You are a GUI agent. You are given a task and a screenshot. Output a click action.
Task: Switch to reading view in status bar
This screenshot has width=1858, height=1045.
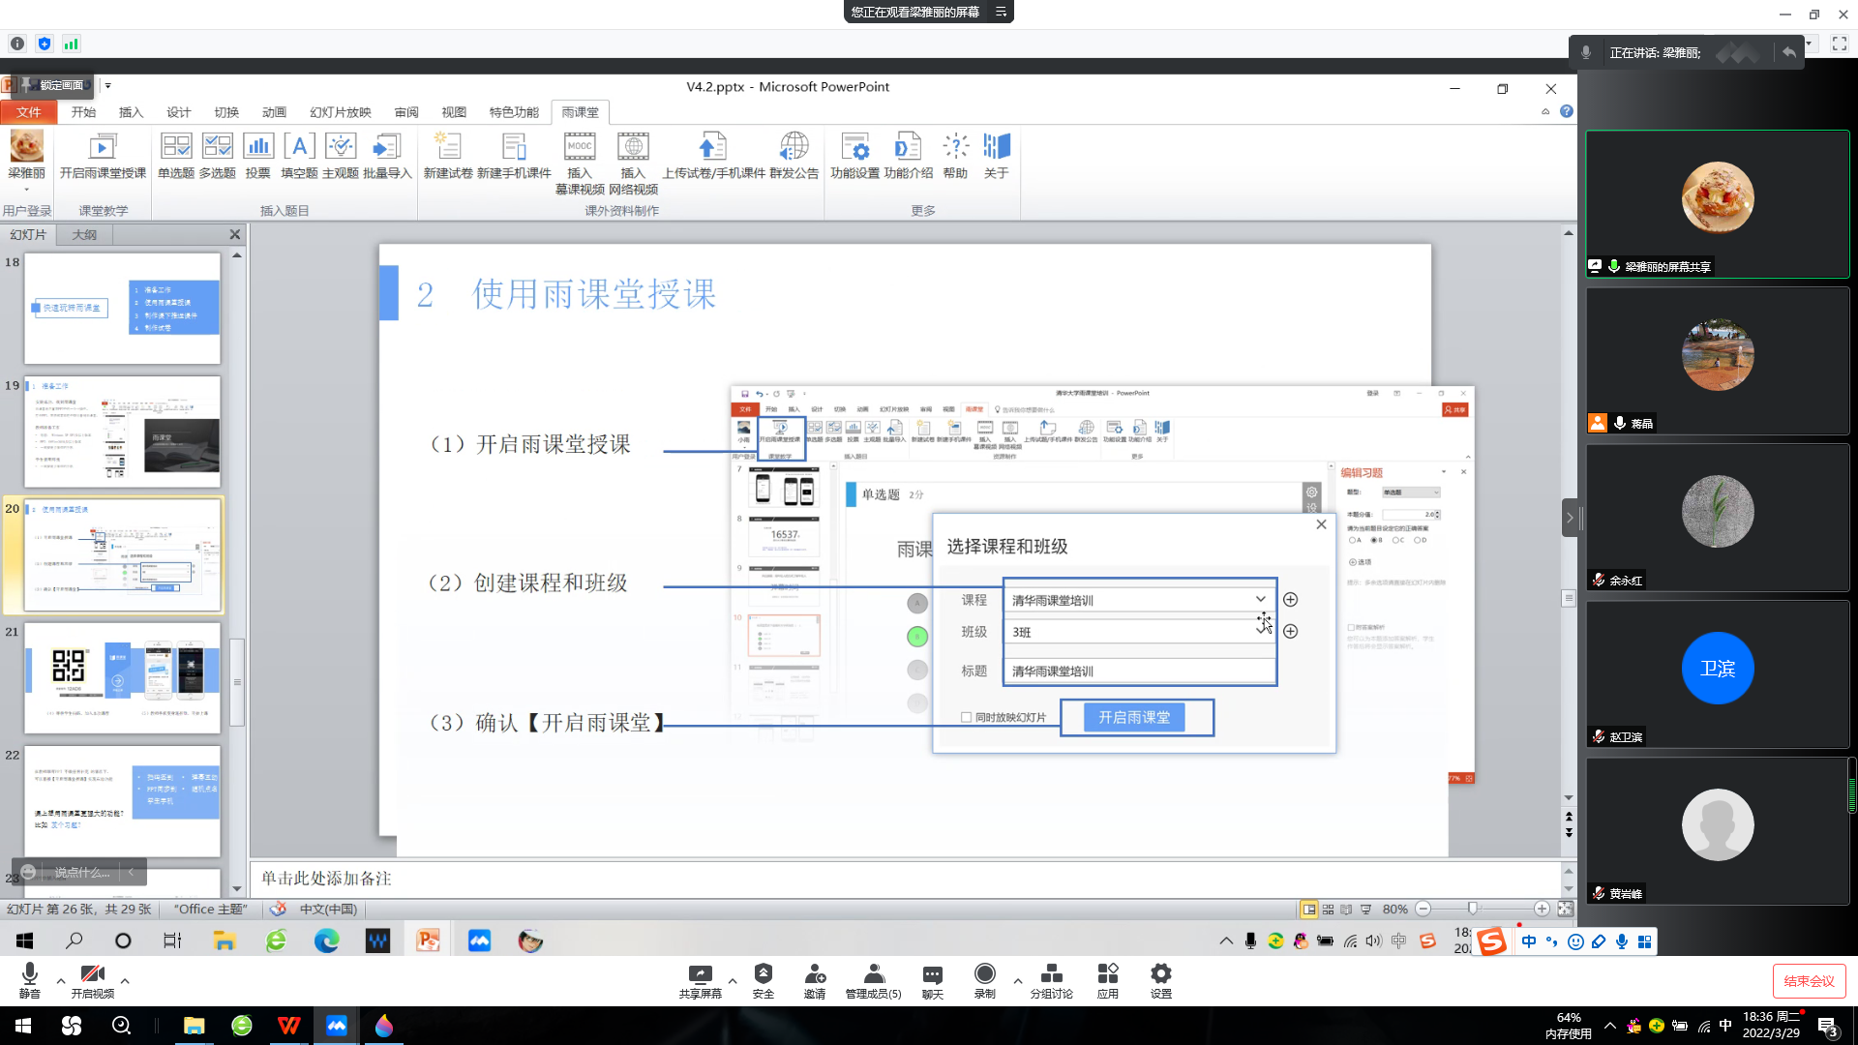tap(1346, 910)
